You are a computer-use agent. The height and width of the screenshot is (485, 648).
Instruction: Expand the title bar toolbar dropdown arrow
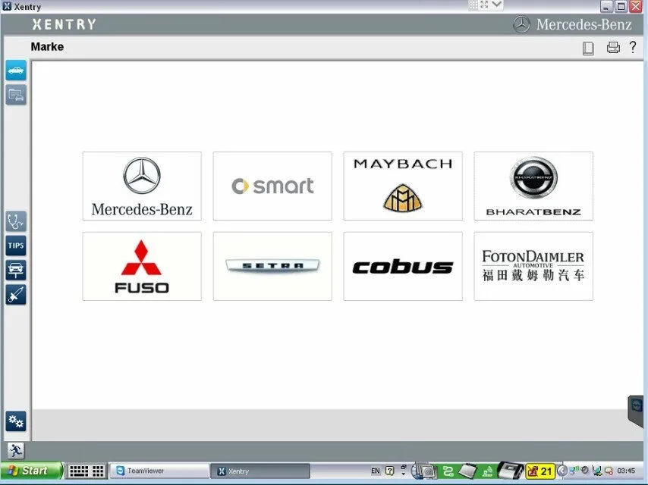tap(497, 5)
